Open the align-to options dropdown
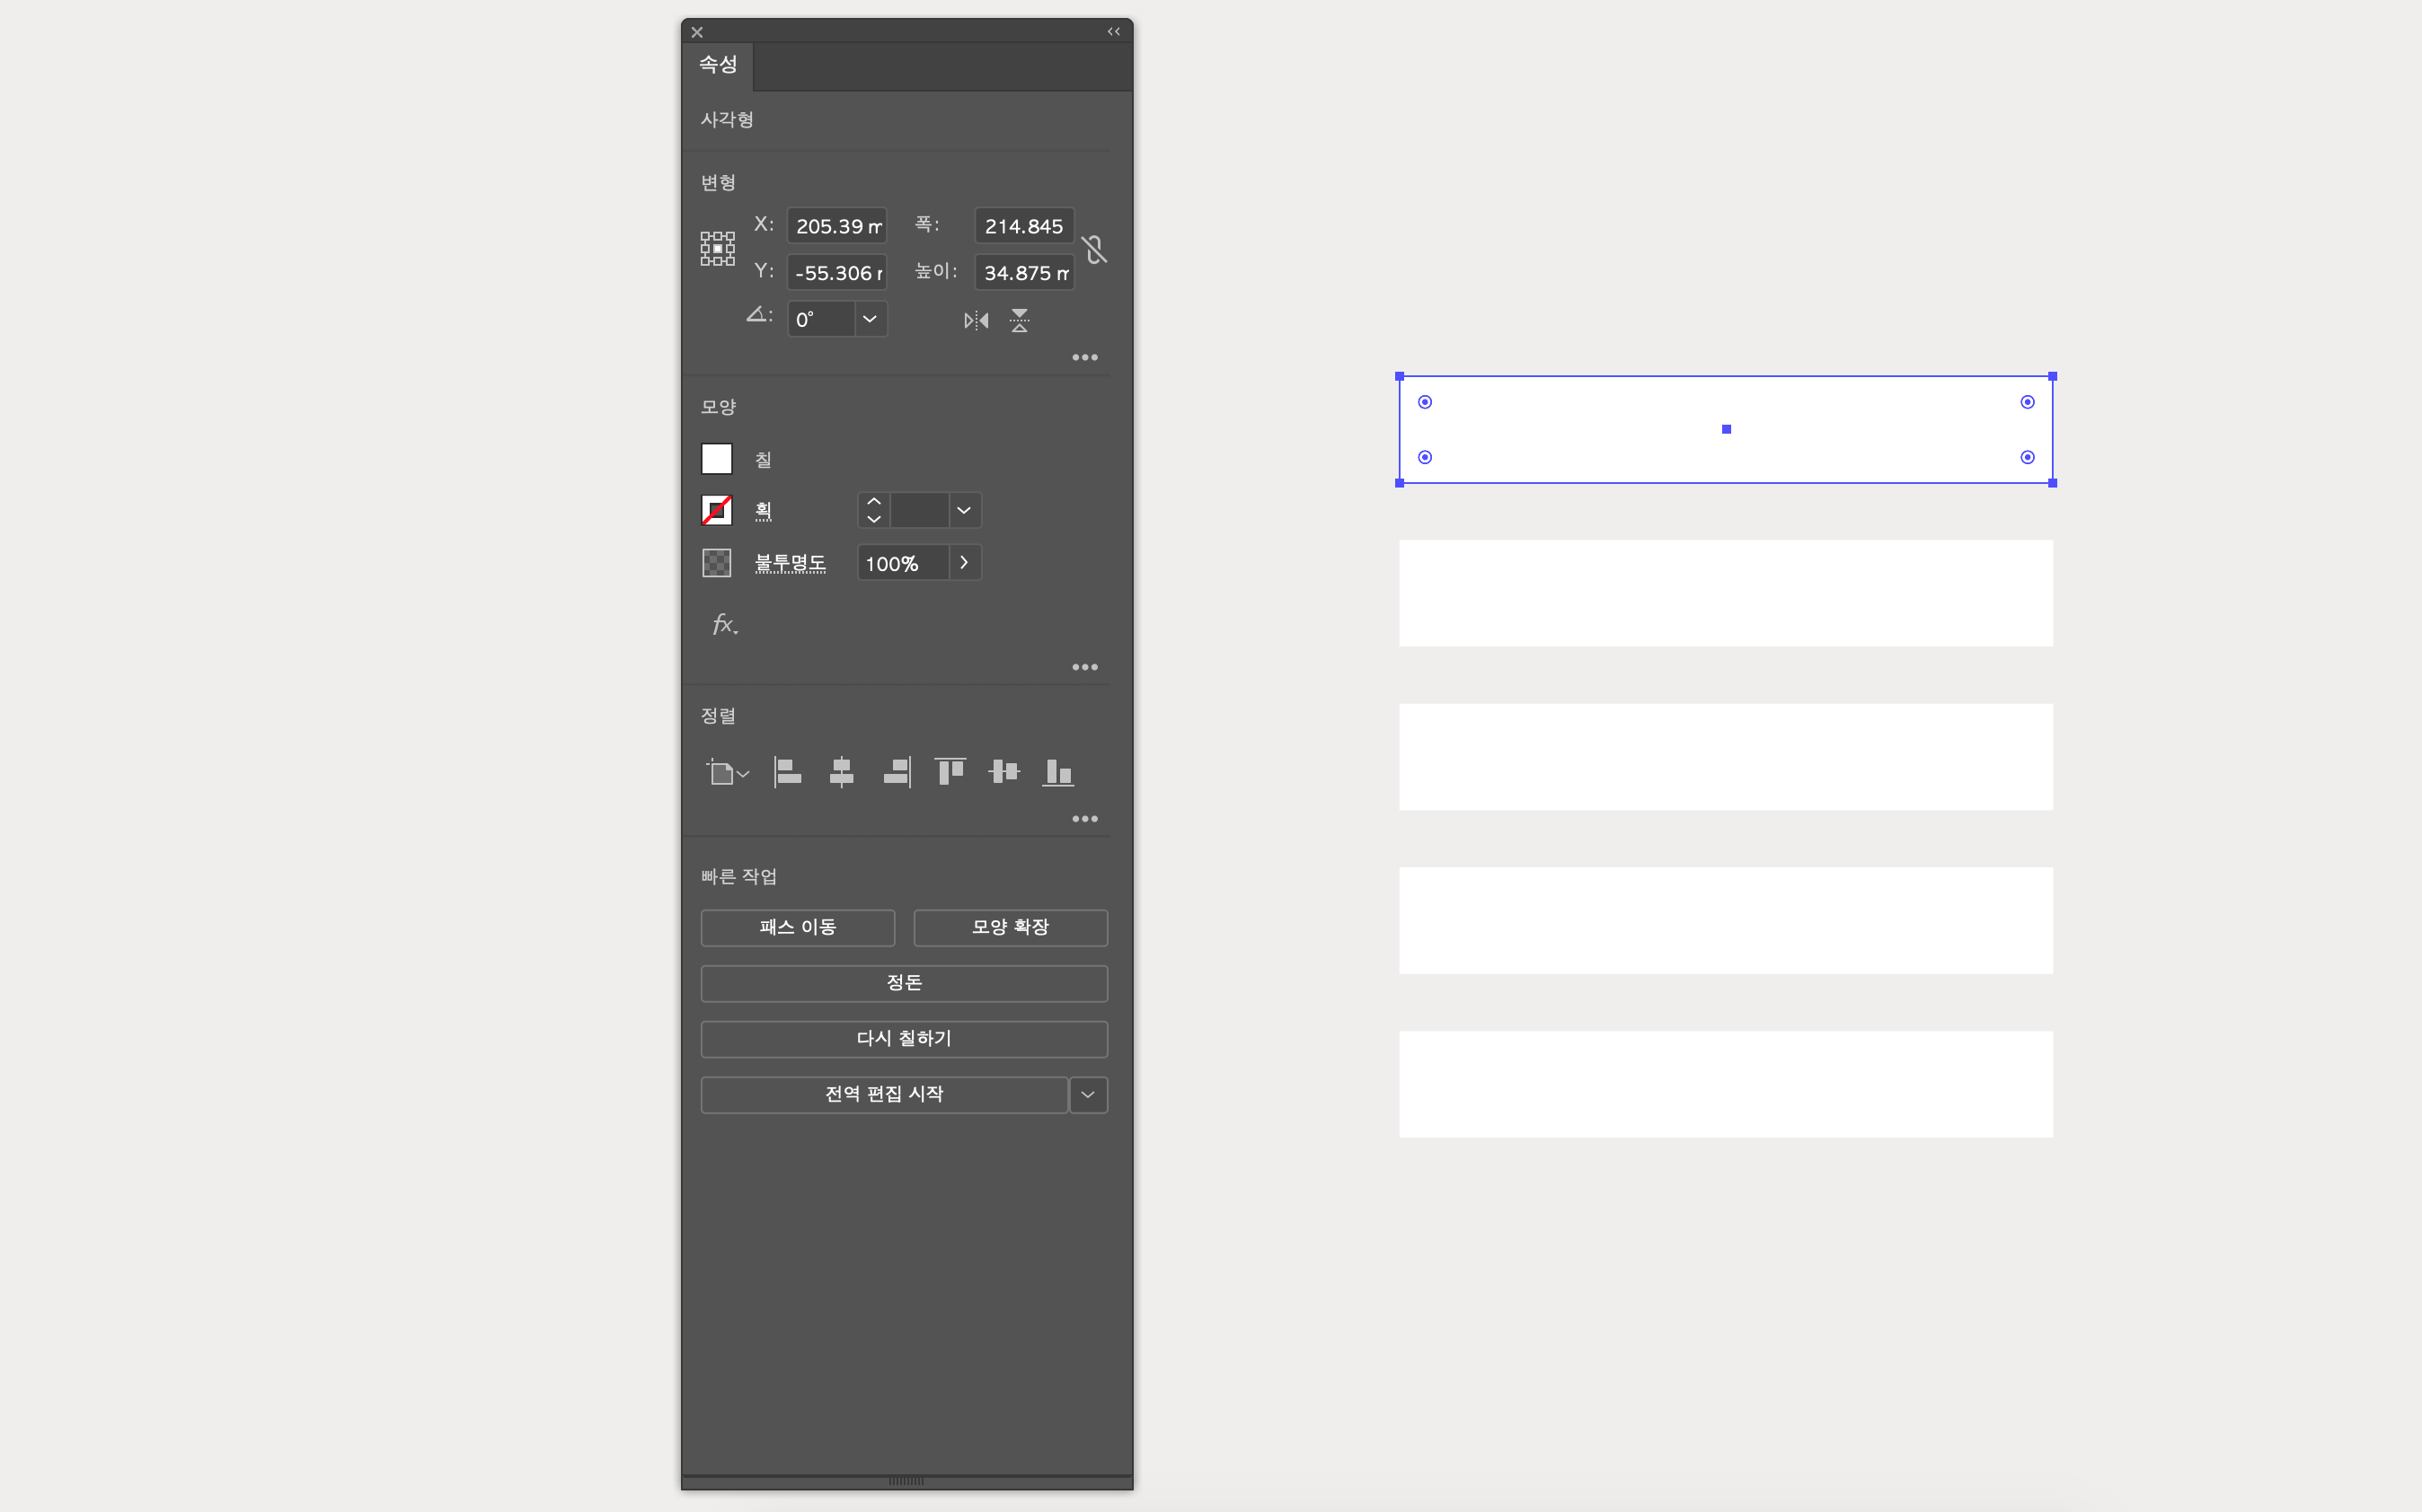The height and width of the screenshot is (1512, 2422). coord(728,773)
